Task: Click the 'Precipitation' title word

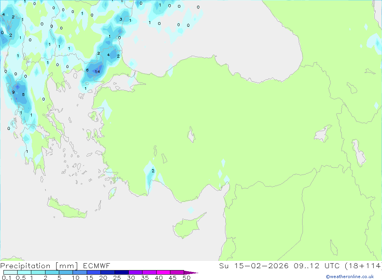Action: click(x=25, y=266)
